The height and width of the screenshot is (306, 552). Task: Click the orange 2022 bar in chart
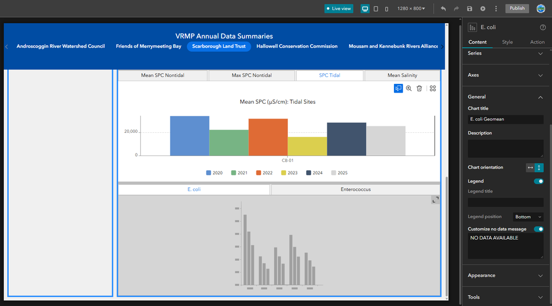[x=268, y=137]
